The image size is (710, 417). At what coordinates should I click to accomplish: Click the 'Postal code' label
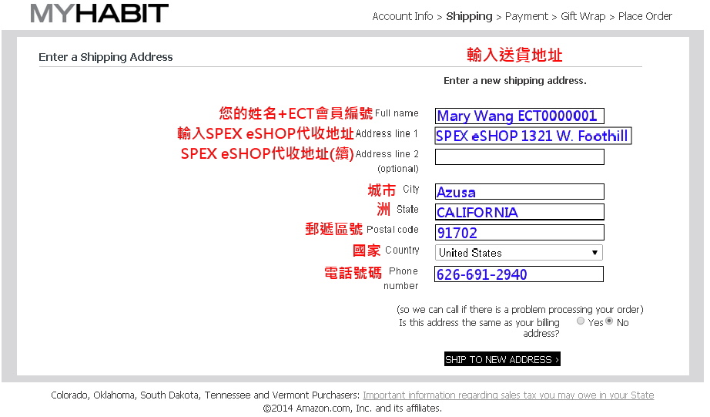[393, 230]
